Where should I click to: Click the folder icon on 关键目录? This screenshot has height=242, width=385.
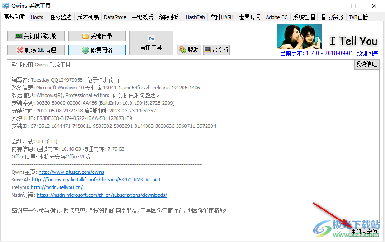point(85,36)
